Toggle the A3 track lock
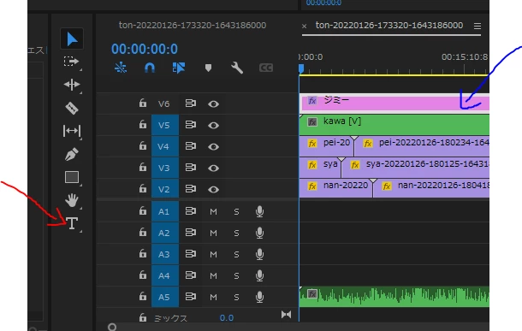Screen dimensions: 522x331 click(x=143, y=253)
